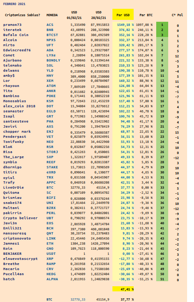Select the username 'iteratek'
The height and width of the screenshot is (302, 194).
click(12, 30)
